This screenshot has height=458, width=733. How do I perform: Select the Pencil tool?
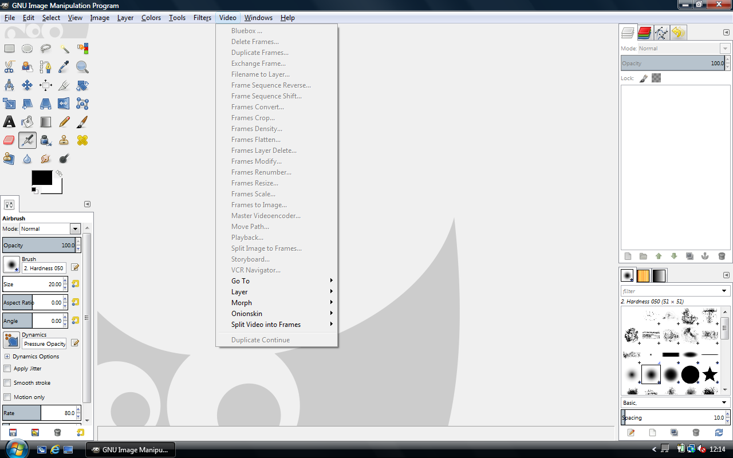coord(64,122)
